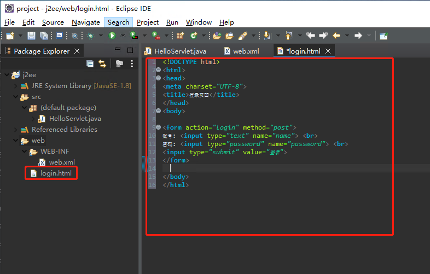The image size is (430, 274).
Task: Collapse the (default package) node
Action: click(25, 108)
